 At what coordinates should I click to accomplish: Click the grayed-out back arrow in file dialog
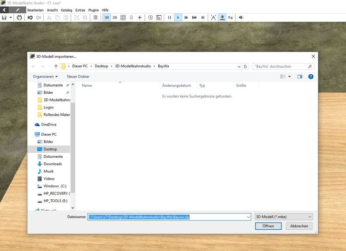click(33, 66)
